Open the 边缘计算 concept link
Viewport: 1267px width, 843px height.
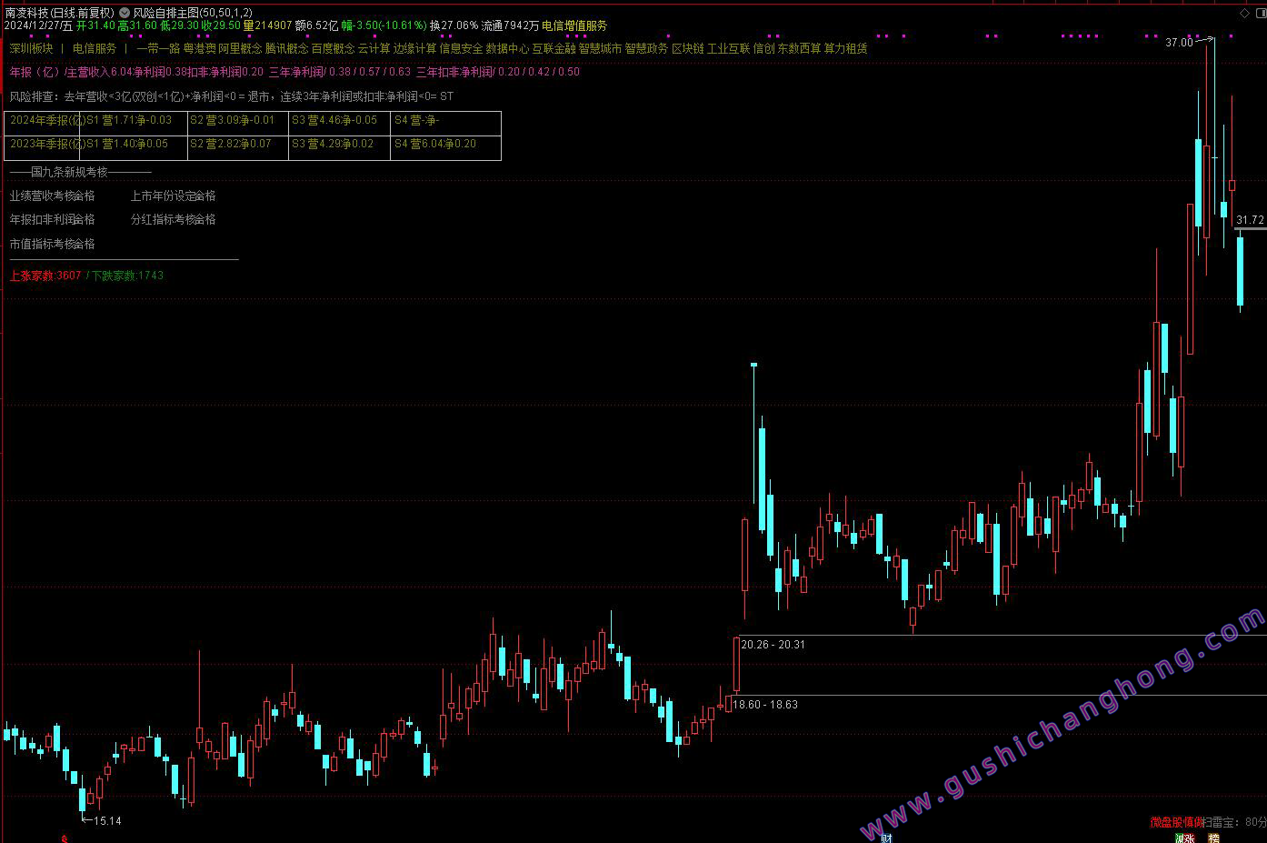point(415,48)
